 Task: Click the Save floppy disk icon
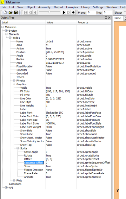tap(16, 12)
